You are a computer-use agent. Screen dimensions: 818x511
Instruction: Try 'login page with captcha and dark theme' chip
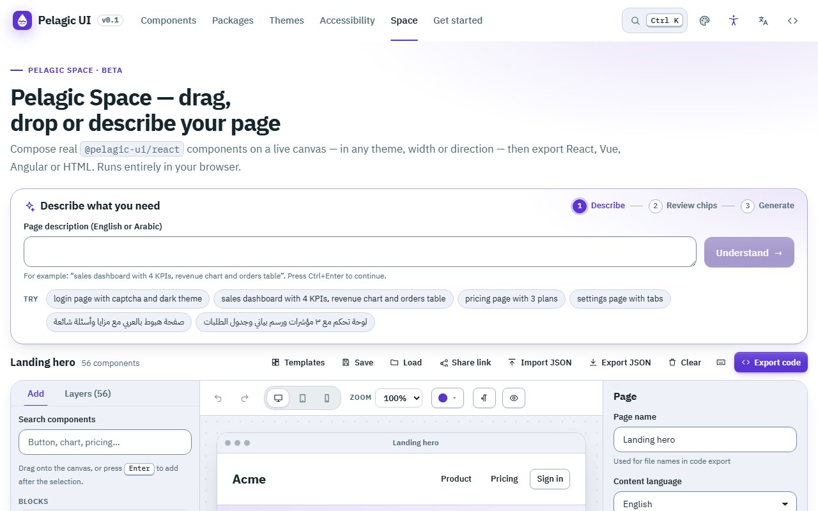128,299
